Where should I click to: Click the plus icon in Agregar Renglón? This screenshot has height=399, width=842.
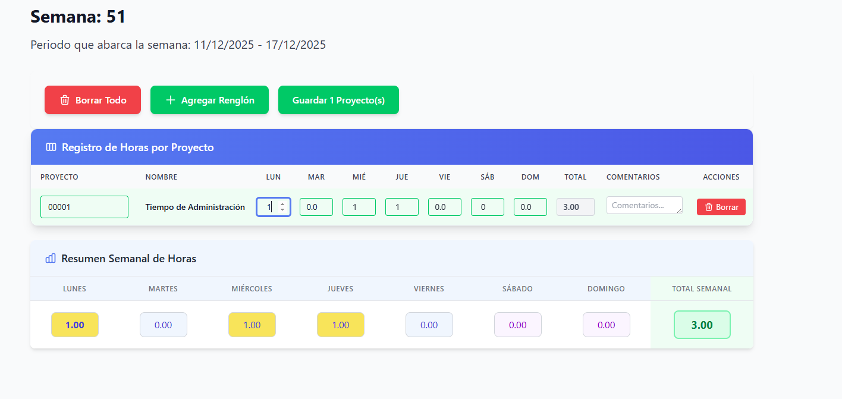click(x=171, y=100)
